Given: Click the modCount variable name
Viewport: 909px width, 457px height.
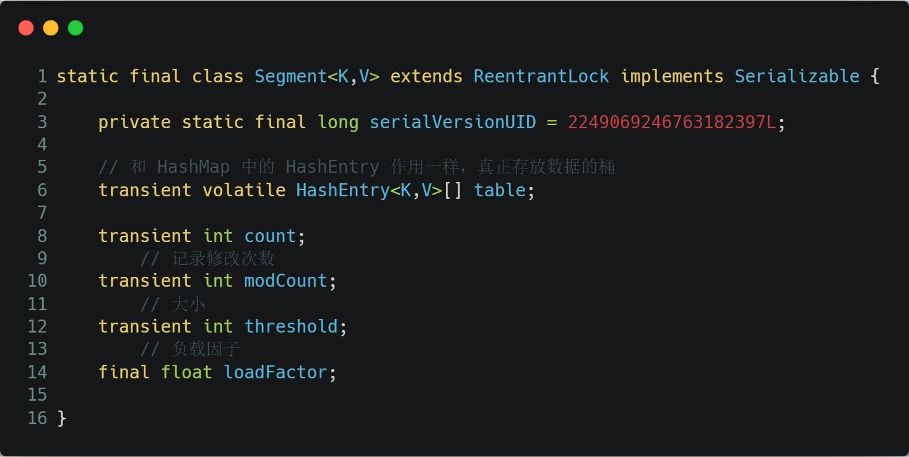Looking at the screenshot, I should 285,281.
